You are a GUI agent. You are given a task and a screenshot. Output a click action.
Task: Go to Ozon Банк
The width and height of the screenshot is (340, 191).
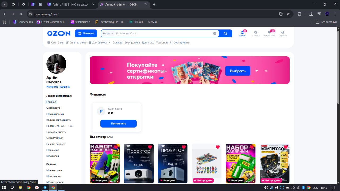click(56, 42)
